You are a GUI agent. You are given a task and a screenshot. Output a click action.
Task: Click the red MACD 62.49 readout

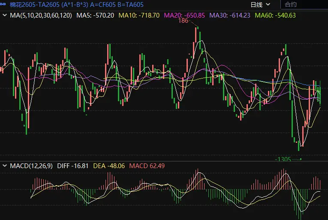coord(147,166)
